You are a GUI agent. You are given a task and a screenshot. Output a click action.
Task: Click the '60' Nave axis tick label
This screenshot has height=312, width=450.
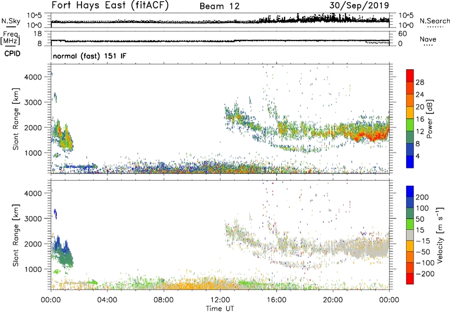click(x=402, y=34)
